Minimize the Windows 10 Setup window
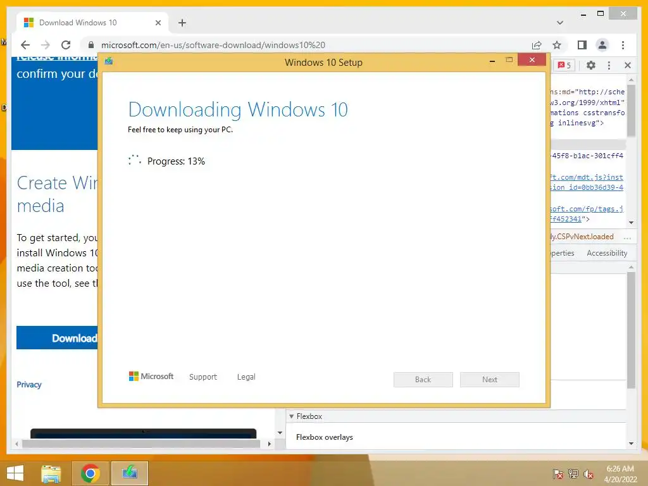 tap(492, 60)
